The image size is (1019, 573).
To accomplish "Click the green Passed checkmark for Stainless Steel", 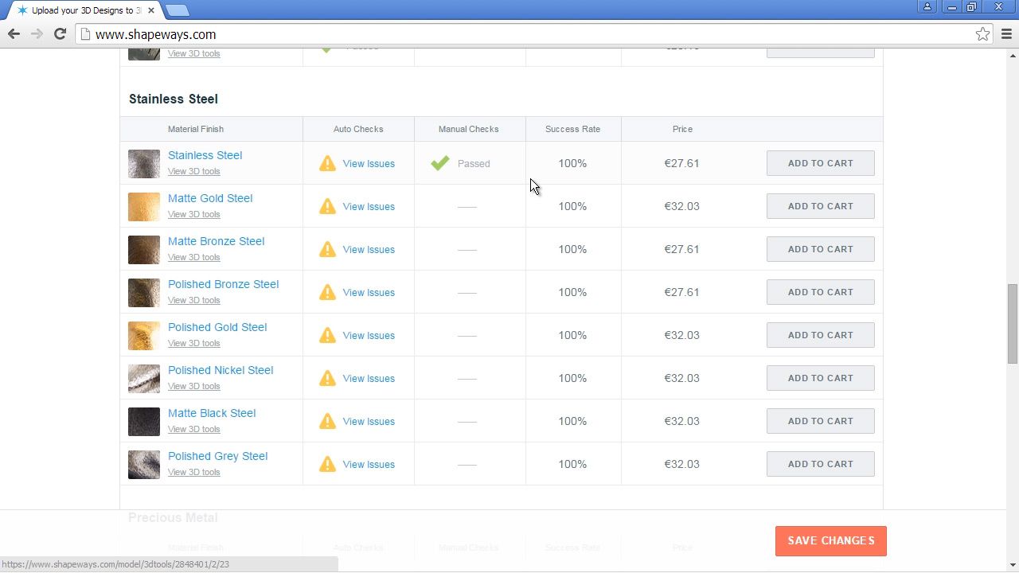I will coord(440,163).
